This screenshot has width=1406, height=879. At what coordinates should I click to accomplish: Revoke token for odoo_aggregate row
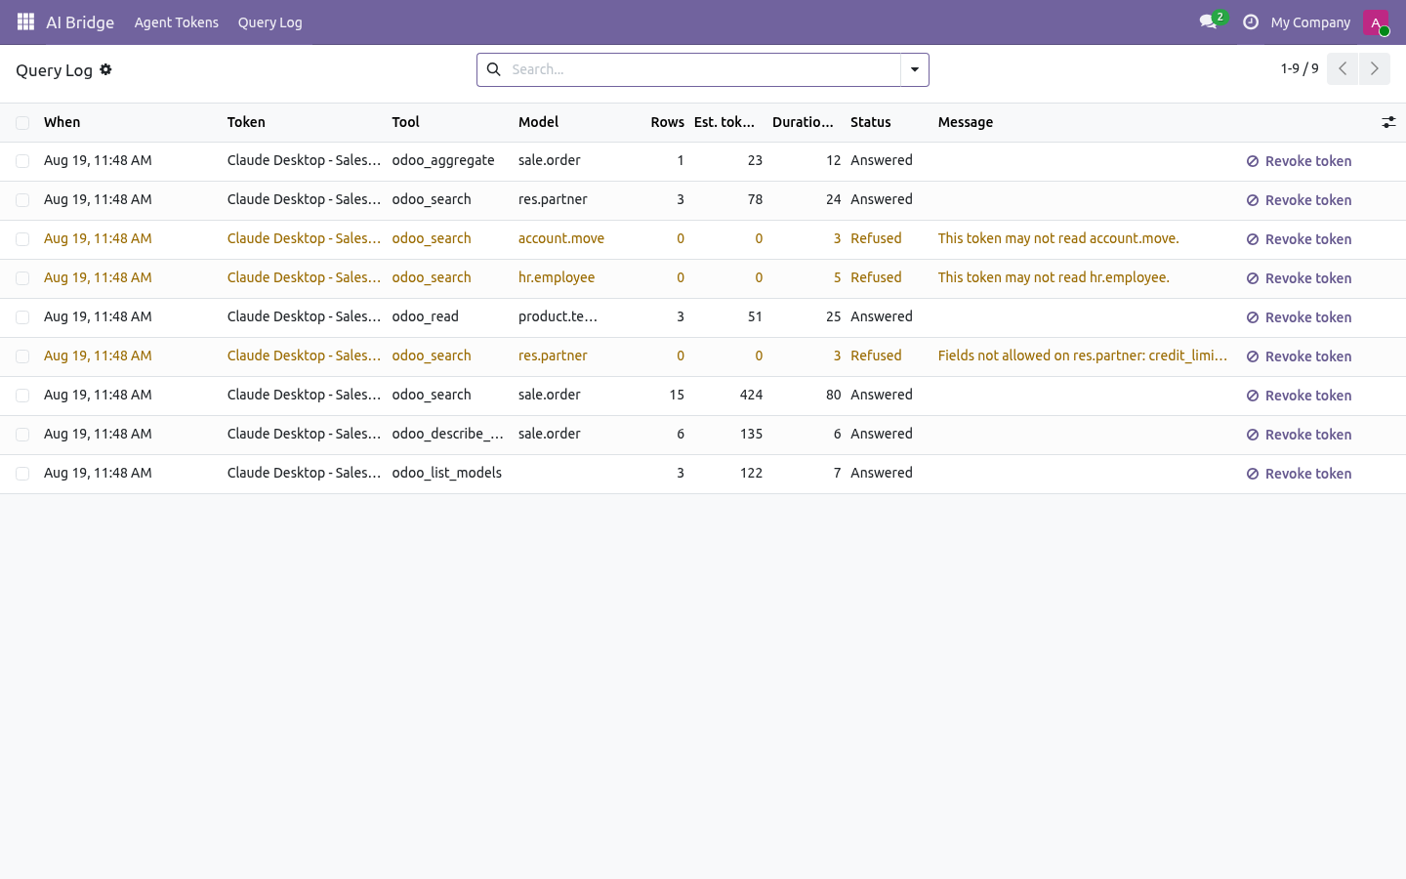[1299, 161]
